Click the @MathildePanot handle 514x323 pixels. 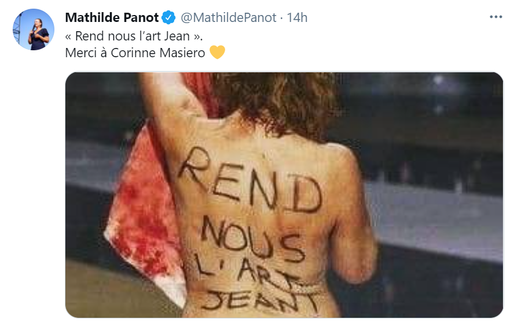(229, 18)
